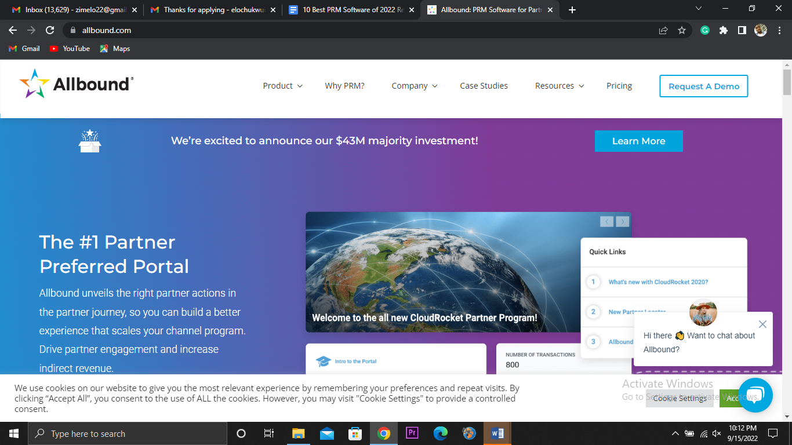Click the Allbound star logo

pyautogui.click(x=34, y=84)
